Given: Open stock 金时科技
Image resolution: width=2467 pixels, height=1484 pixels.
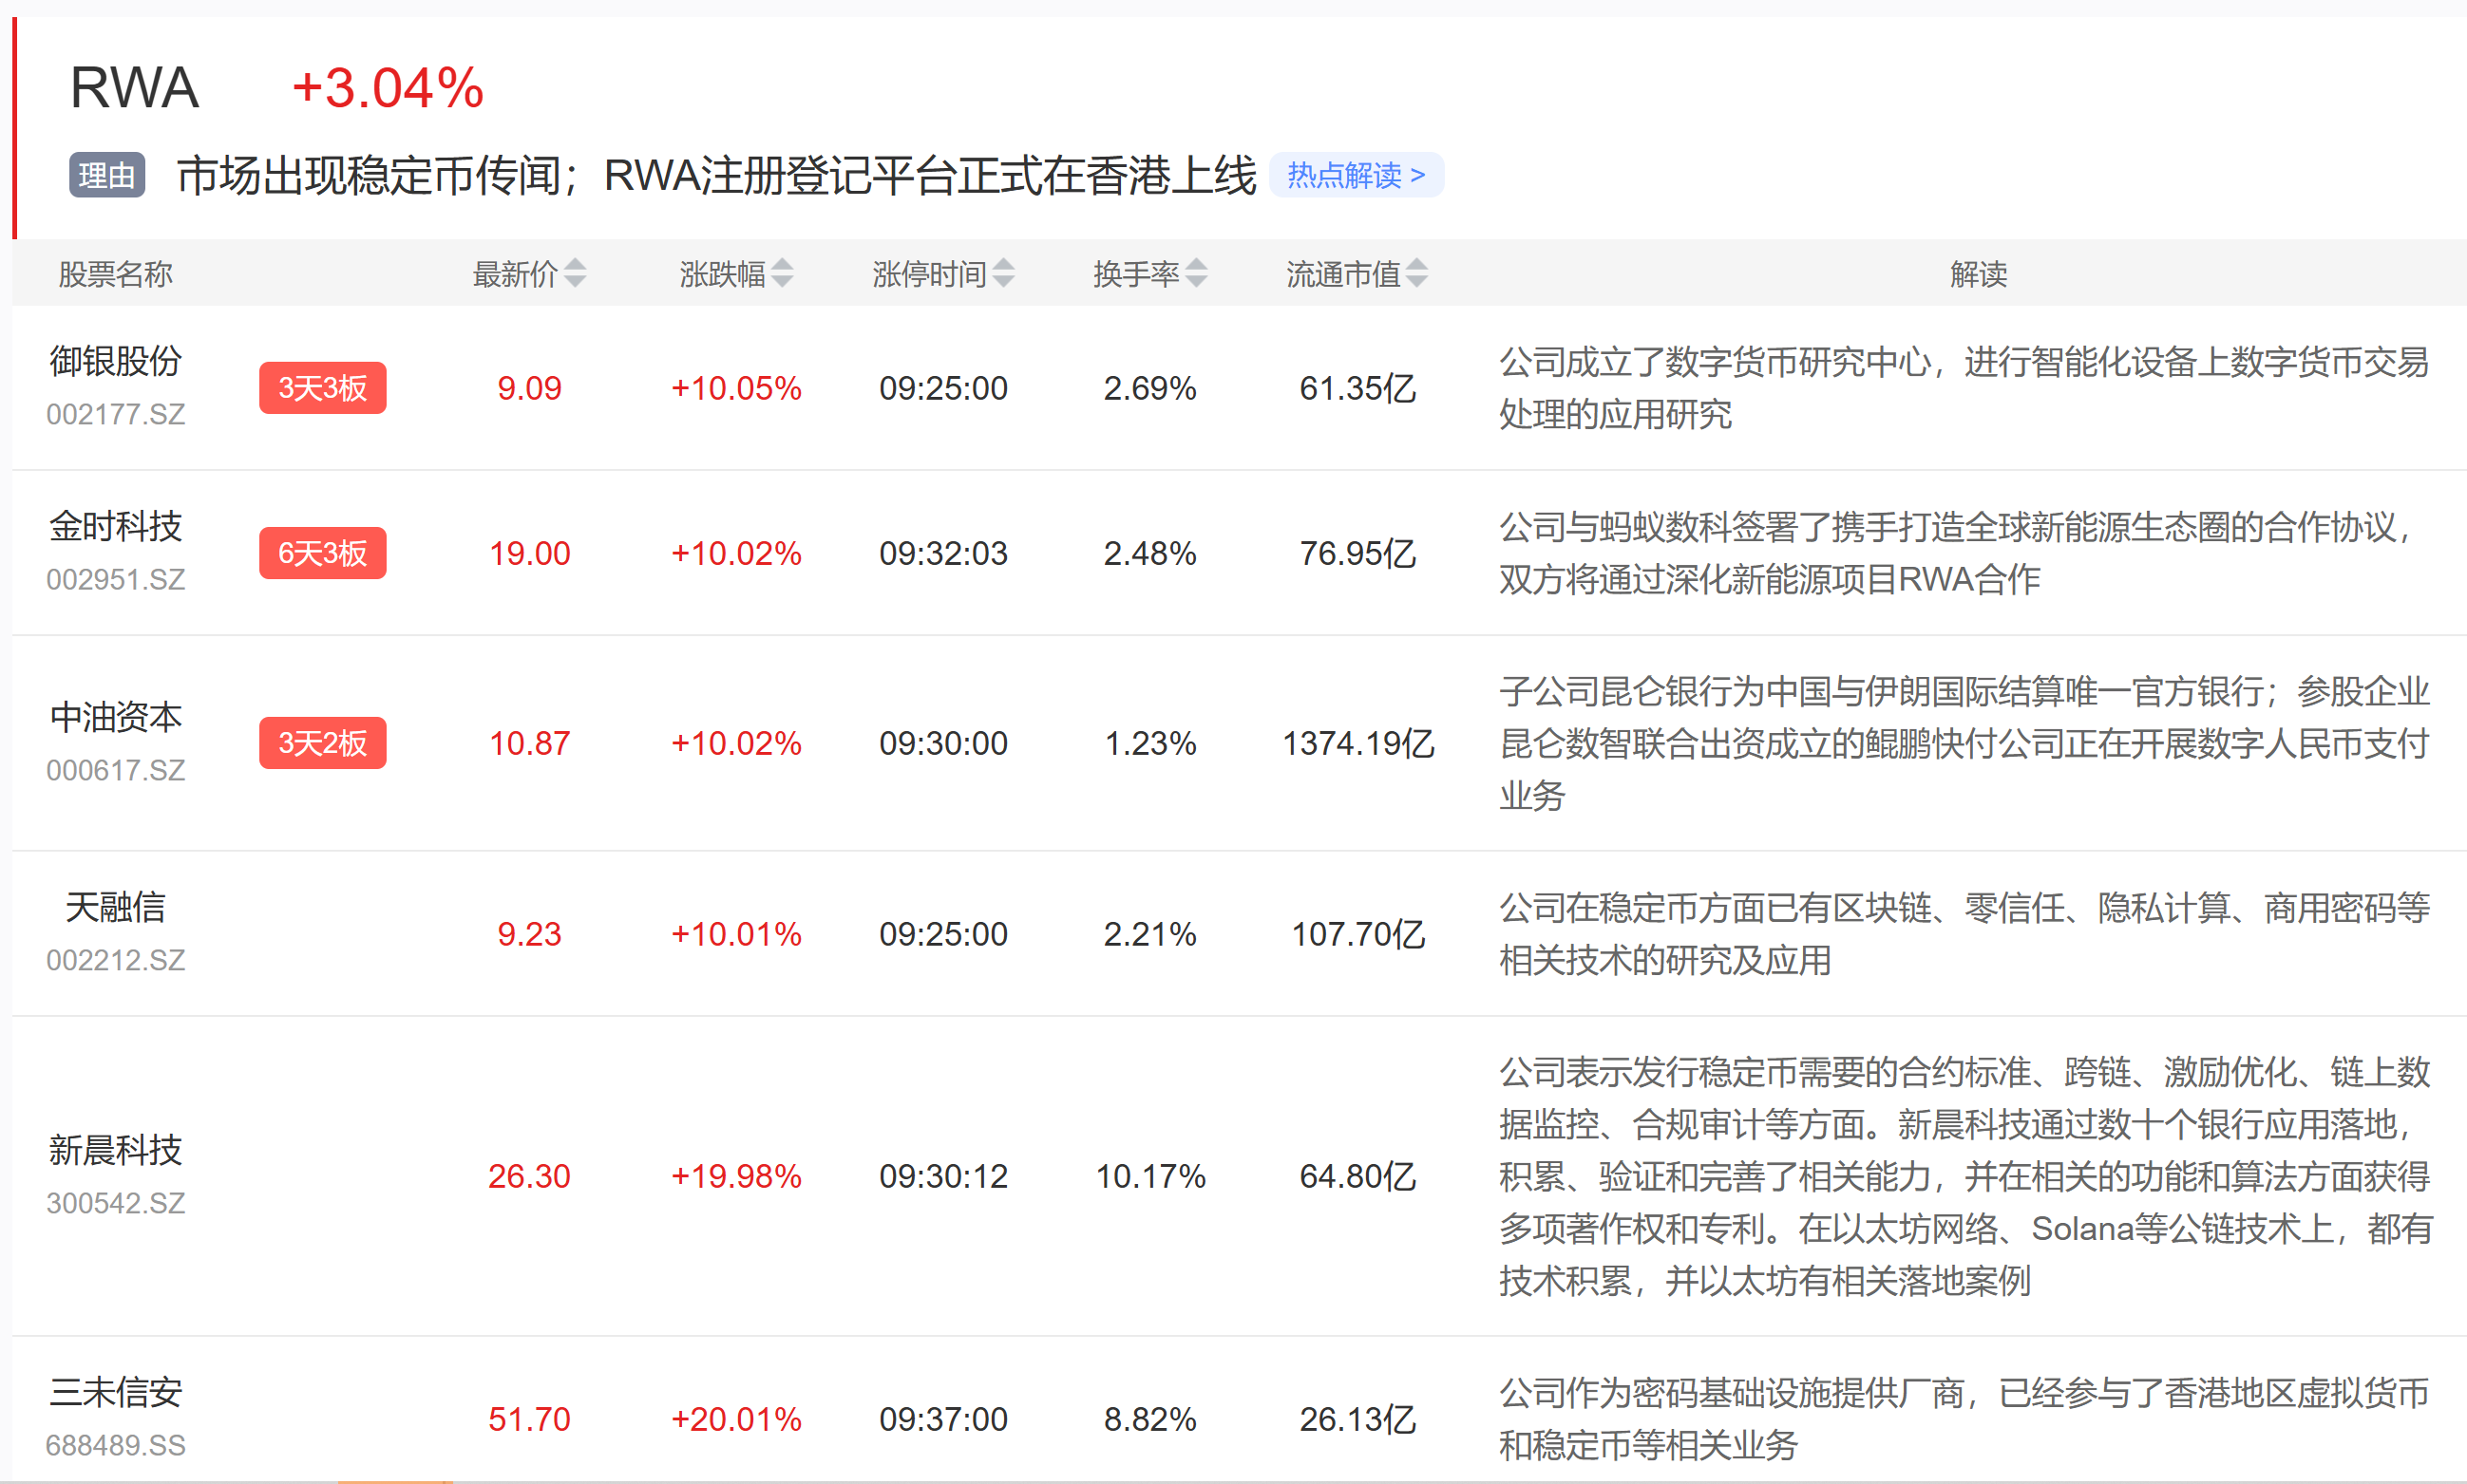Looking at the screenshot, I should click(x=116, y=526).
